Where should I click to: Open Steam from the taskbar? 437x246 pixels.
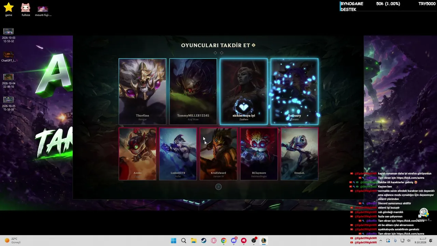pos(203,241)
